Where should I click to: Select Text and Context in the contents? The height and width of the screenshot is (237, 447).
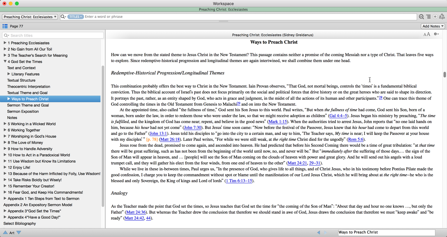(x=21, y=68)
